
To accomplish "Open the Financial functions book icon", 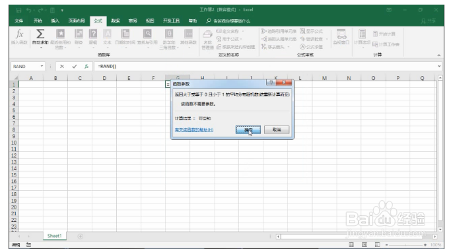I will (79, 34).
